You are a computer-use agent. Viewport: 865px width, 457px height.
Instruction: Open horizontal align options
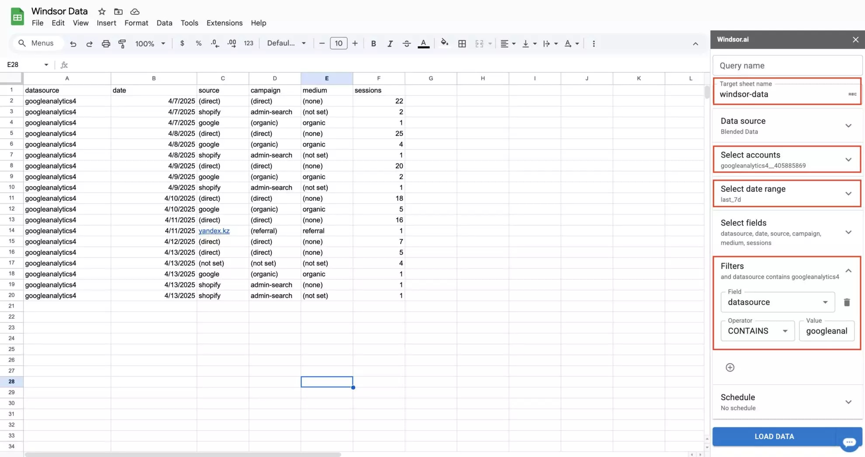click(508, 43)
